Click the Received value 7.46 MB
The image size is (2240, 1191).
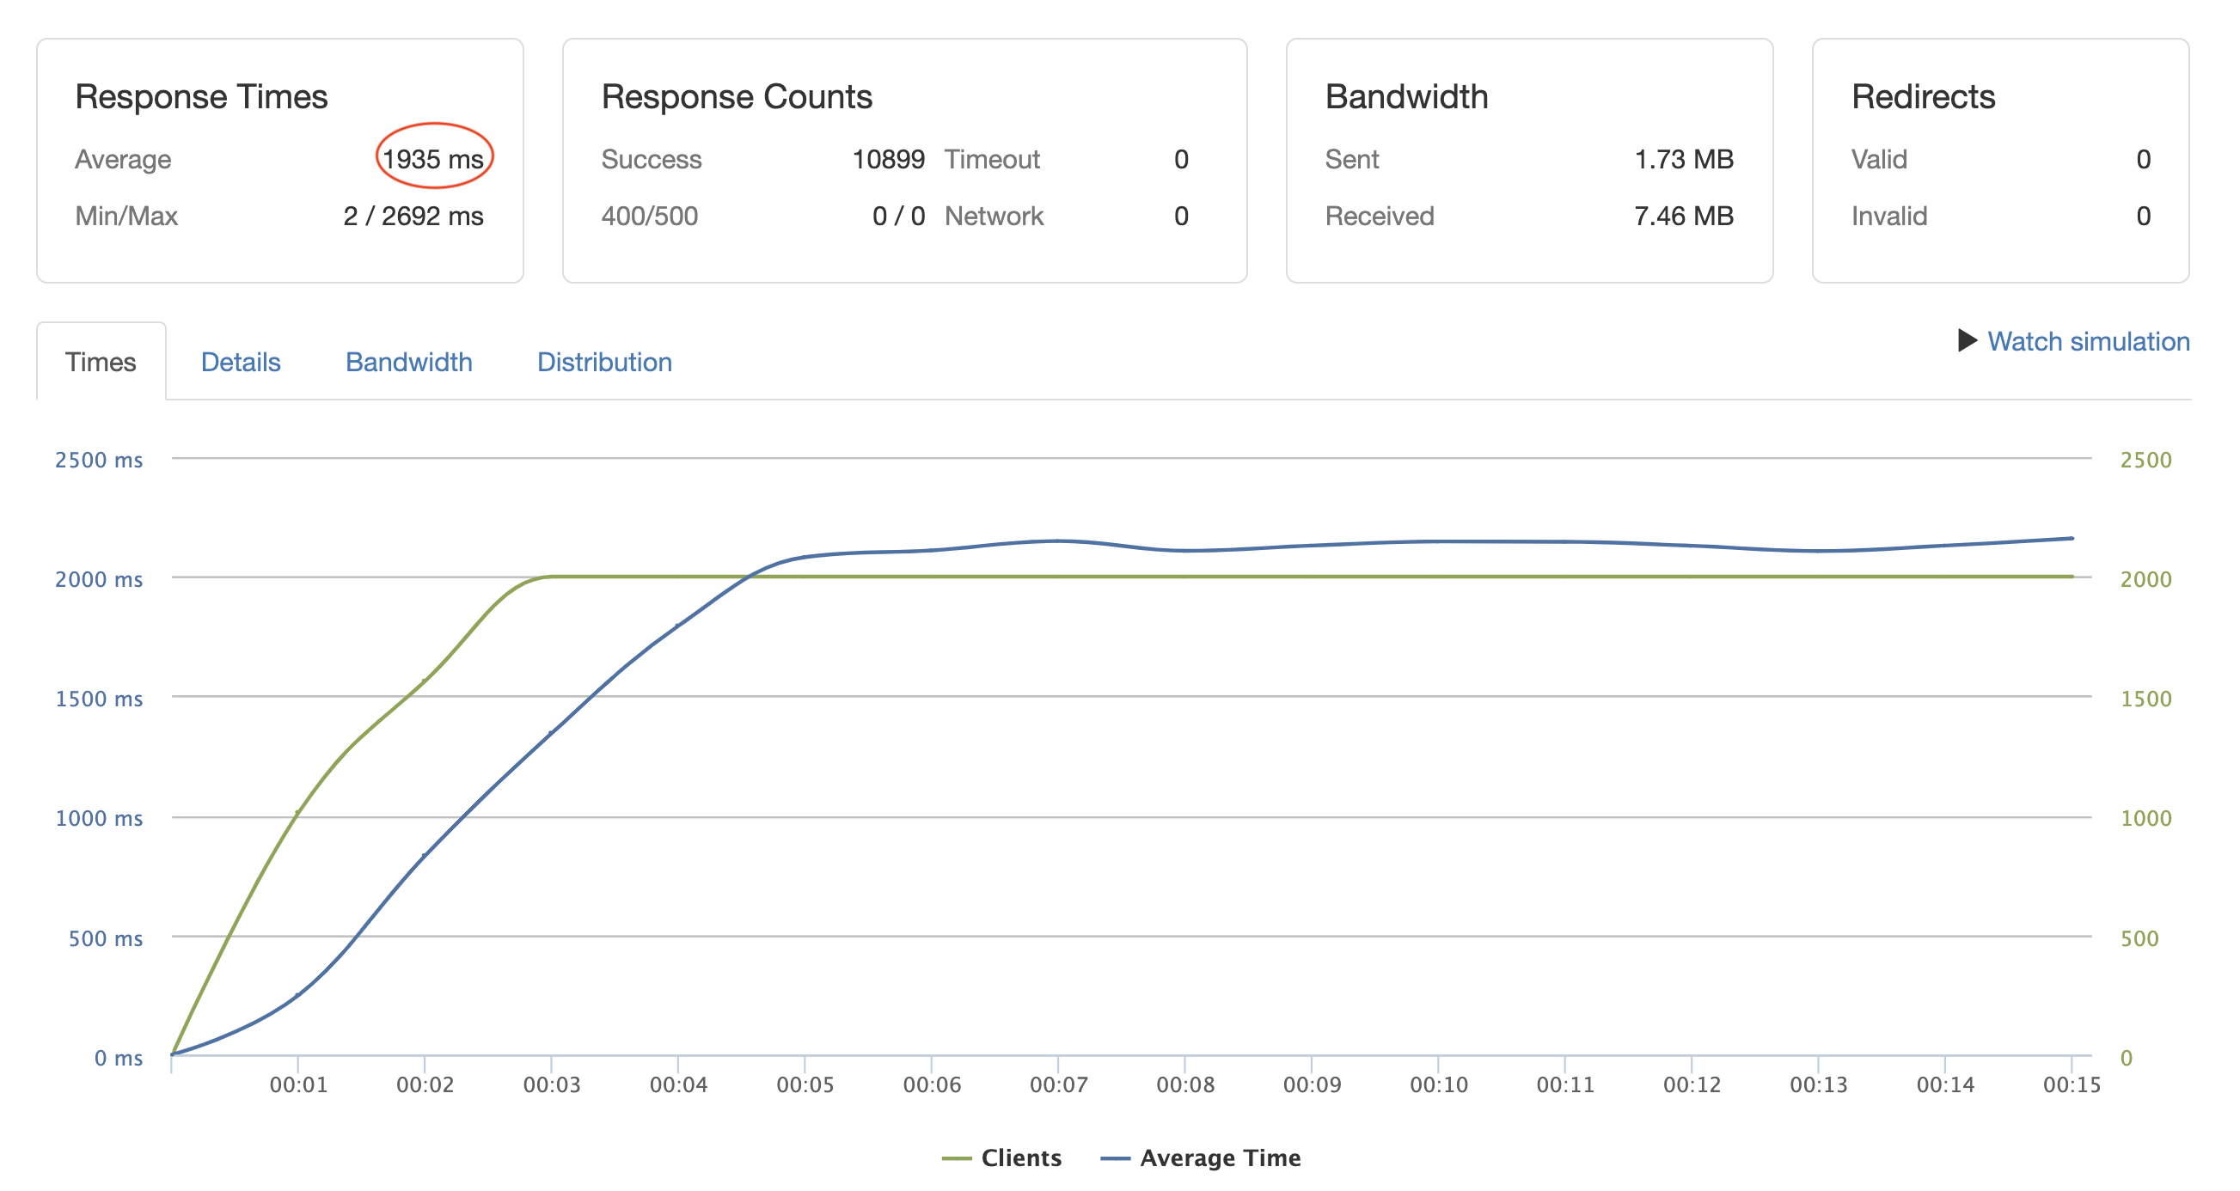(1684, 216)
